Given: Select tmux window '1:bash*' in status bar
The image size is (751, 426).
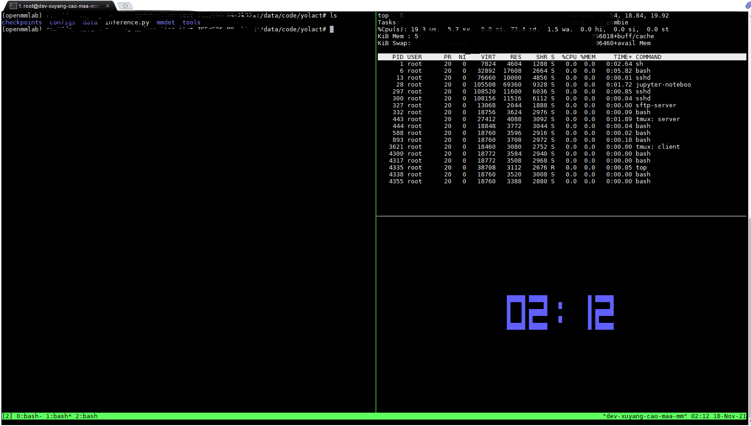Looking at the screenshot, I should click(59, 416).
